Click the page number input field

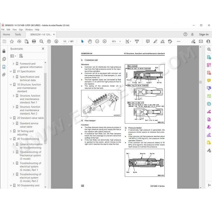click(65, 41)
